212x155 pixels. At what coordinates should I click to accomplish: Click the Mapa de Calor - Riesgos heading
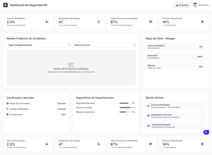tap(160, 38)
